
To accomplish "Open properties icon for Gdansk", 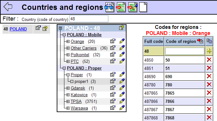I will [113, 88].
